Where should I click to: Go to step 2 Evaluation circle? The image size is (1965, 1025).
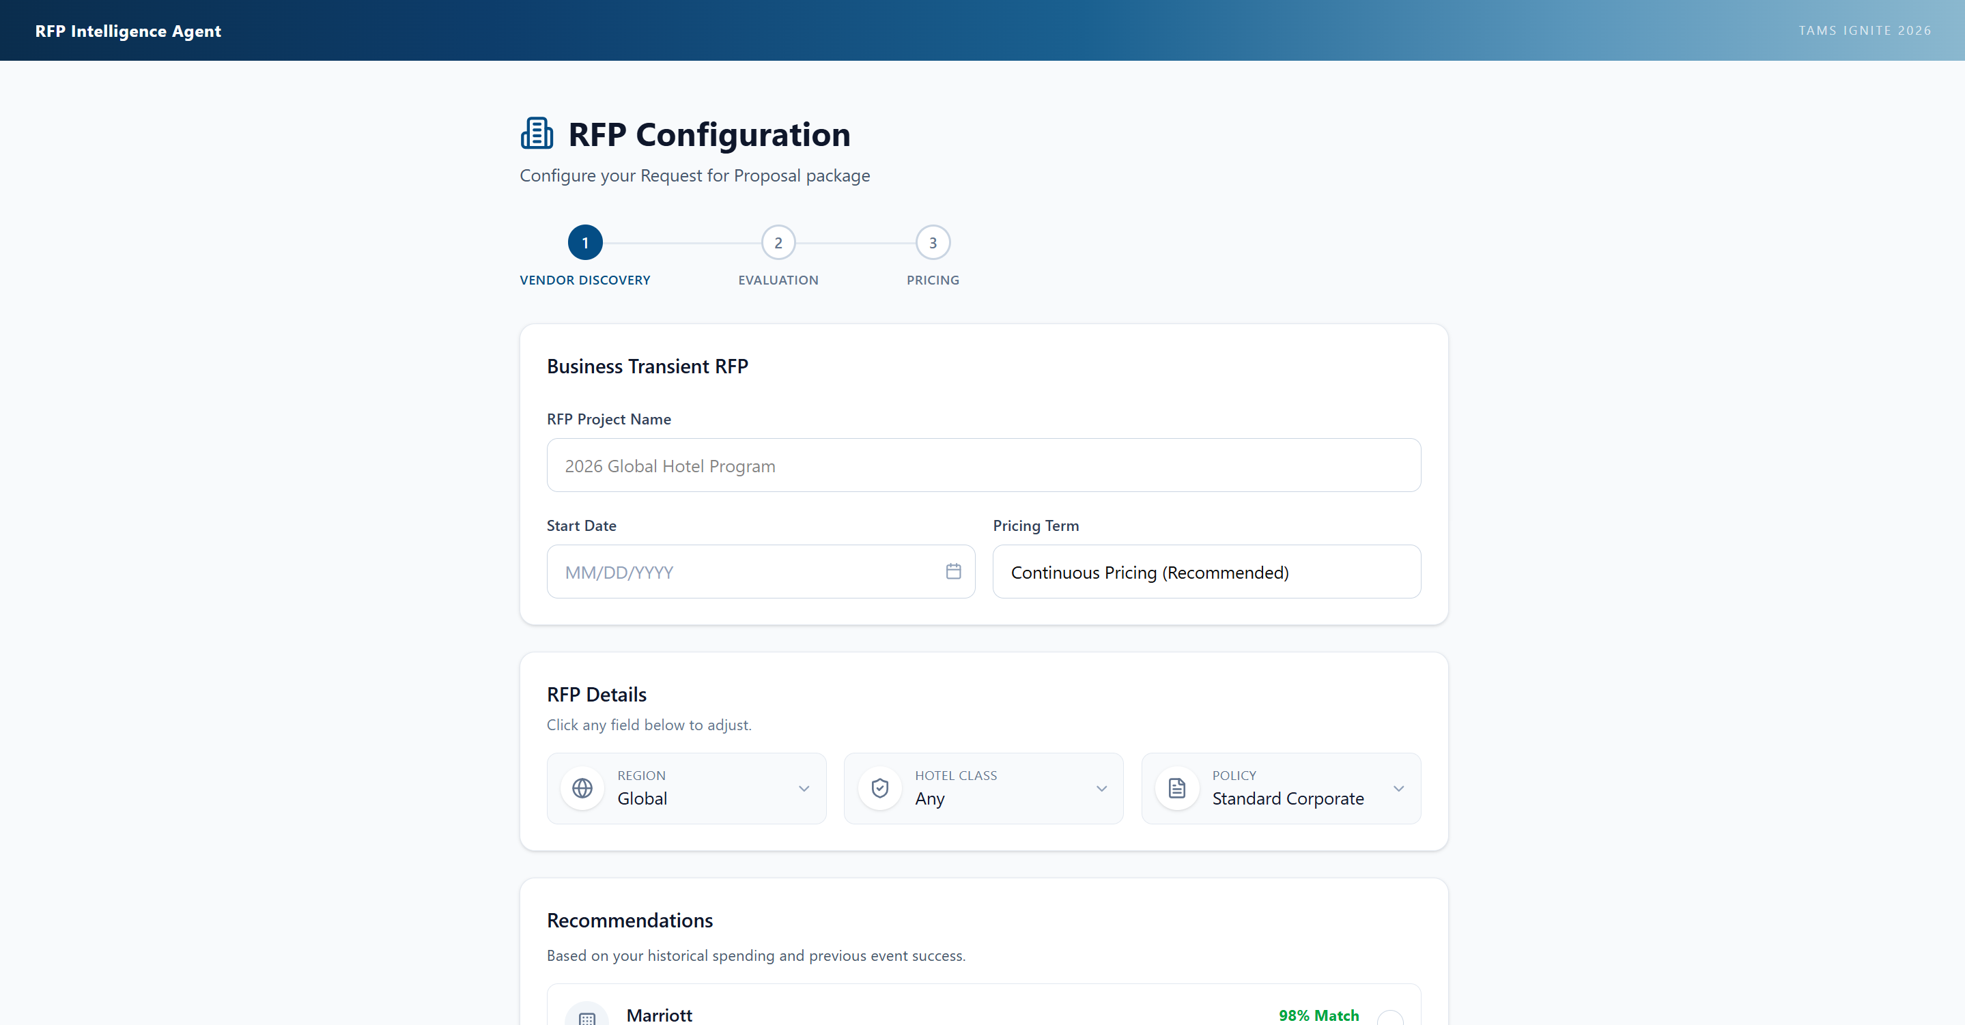778,242
